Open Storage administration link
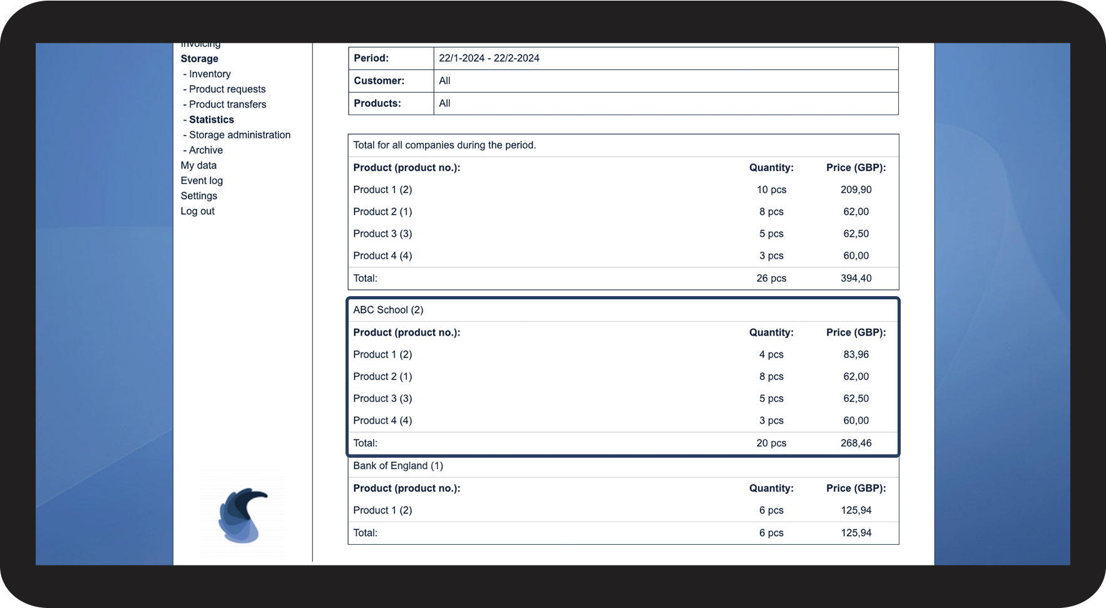The image size is (1106, 608). 239,135
